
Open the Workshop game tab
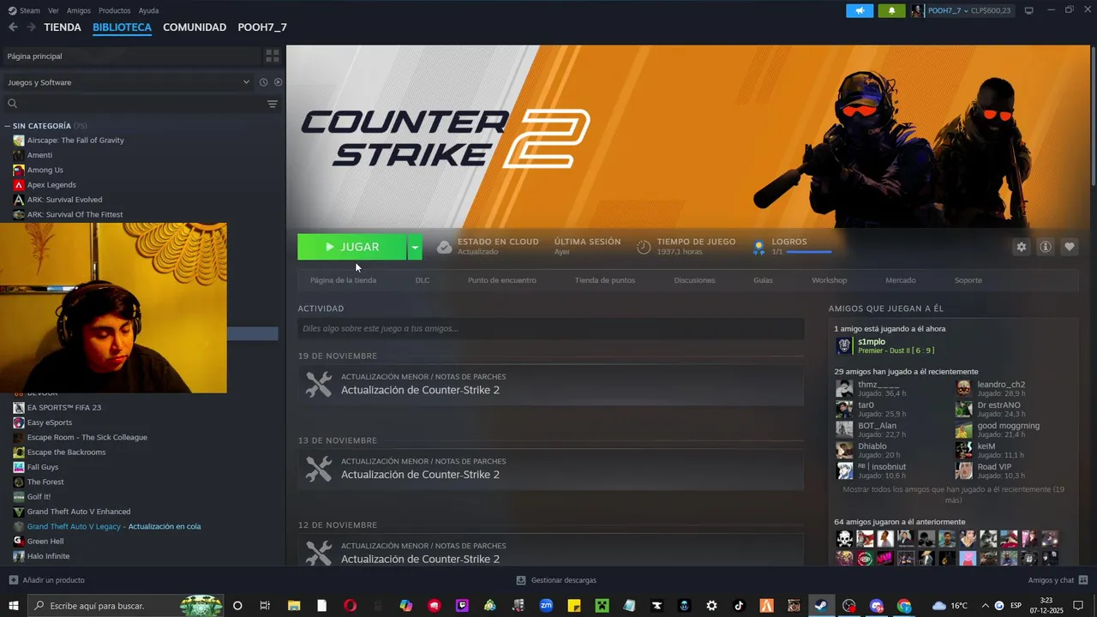pyautogui.click(x=829, y=280)
